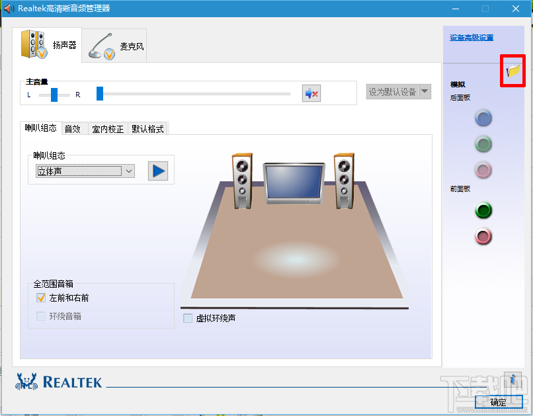Click the blue rear panel line-in jack
This screenshot has width=533, height=416.
tap(483, 118)
